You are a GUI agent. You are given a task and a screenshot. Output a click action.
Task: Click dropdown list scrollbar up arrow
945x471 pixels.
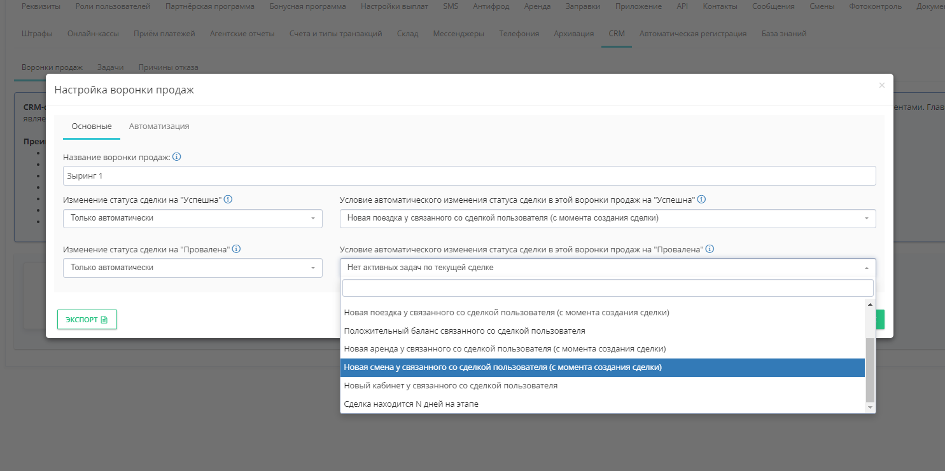coord(871,304)
